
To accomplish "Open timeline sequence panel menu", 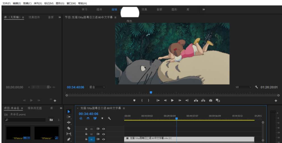I will point(124,108).
